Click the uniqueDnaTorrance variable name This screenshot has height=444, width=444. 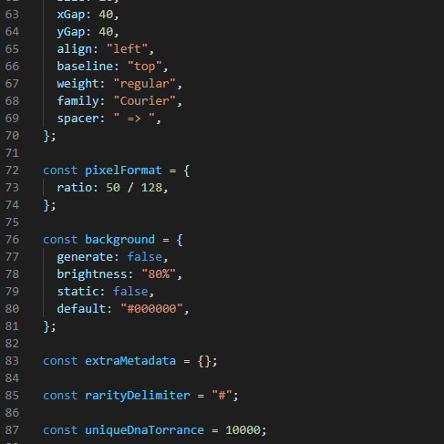coord(144,430)
